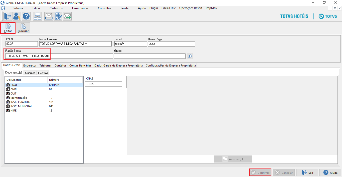Viewport: 342px width, 177px height.
Task: Click the Documento column header
Action: coord(26,80)
